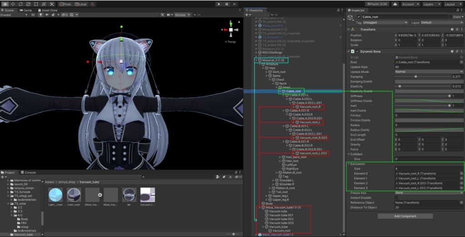Screen dimensions: 465x237
Task: Adjust the Damping slider
Action: pos(416,77)
